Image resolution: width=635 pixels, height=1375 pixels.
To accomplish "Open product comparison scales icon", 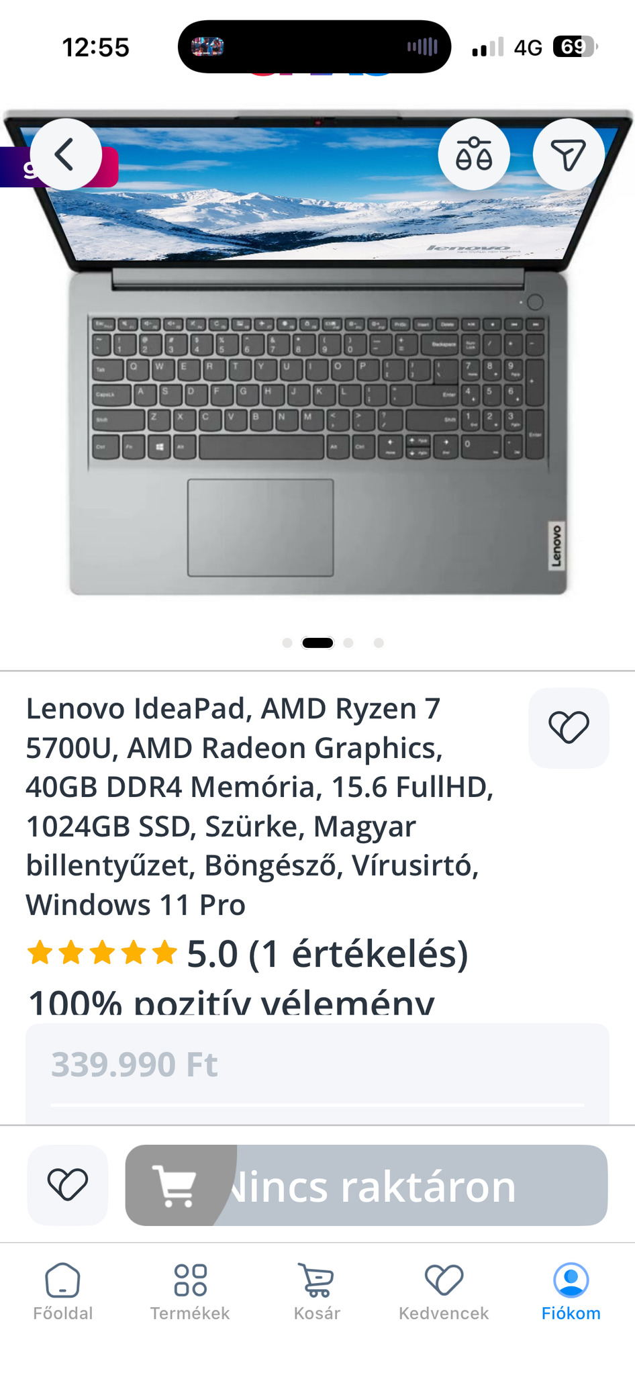I will (474, 154).
